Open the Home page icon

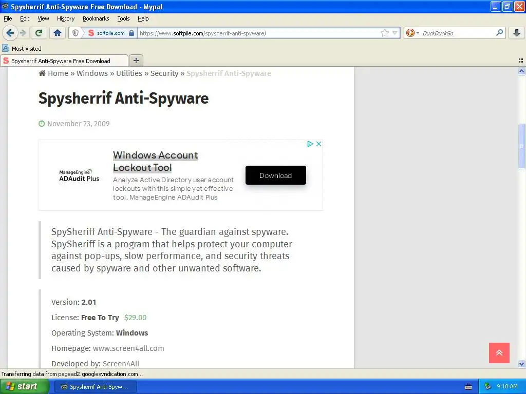coord(58,33)
